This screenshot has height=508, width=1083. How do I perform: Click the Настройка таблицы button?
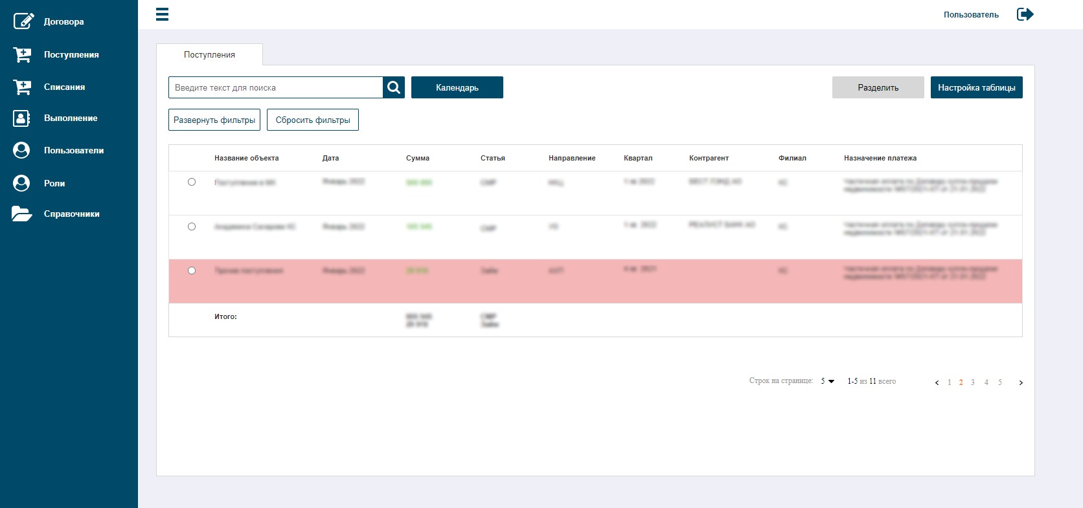[977, 87]
